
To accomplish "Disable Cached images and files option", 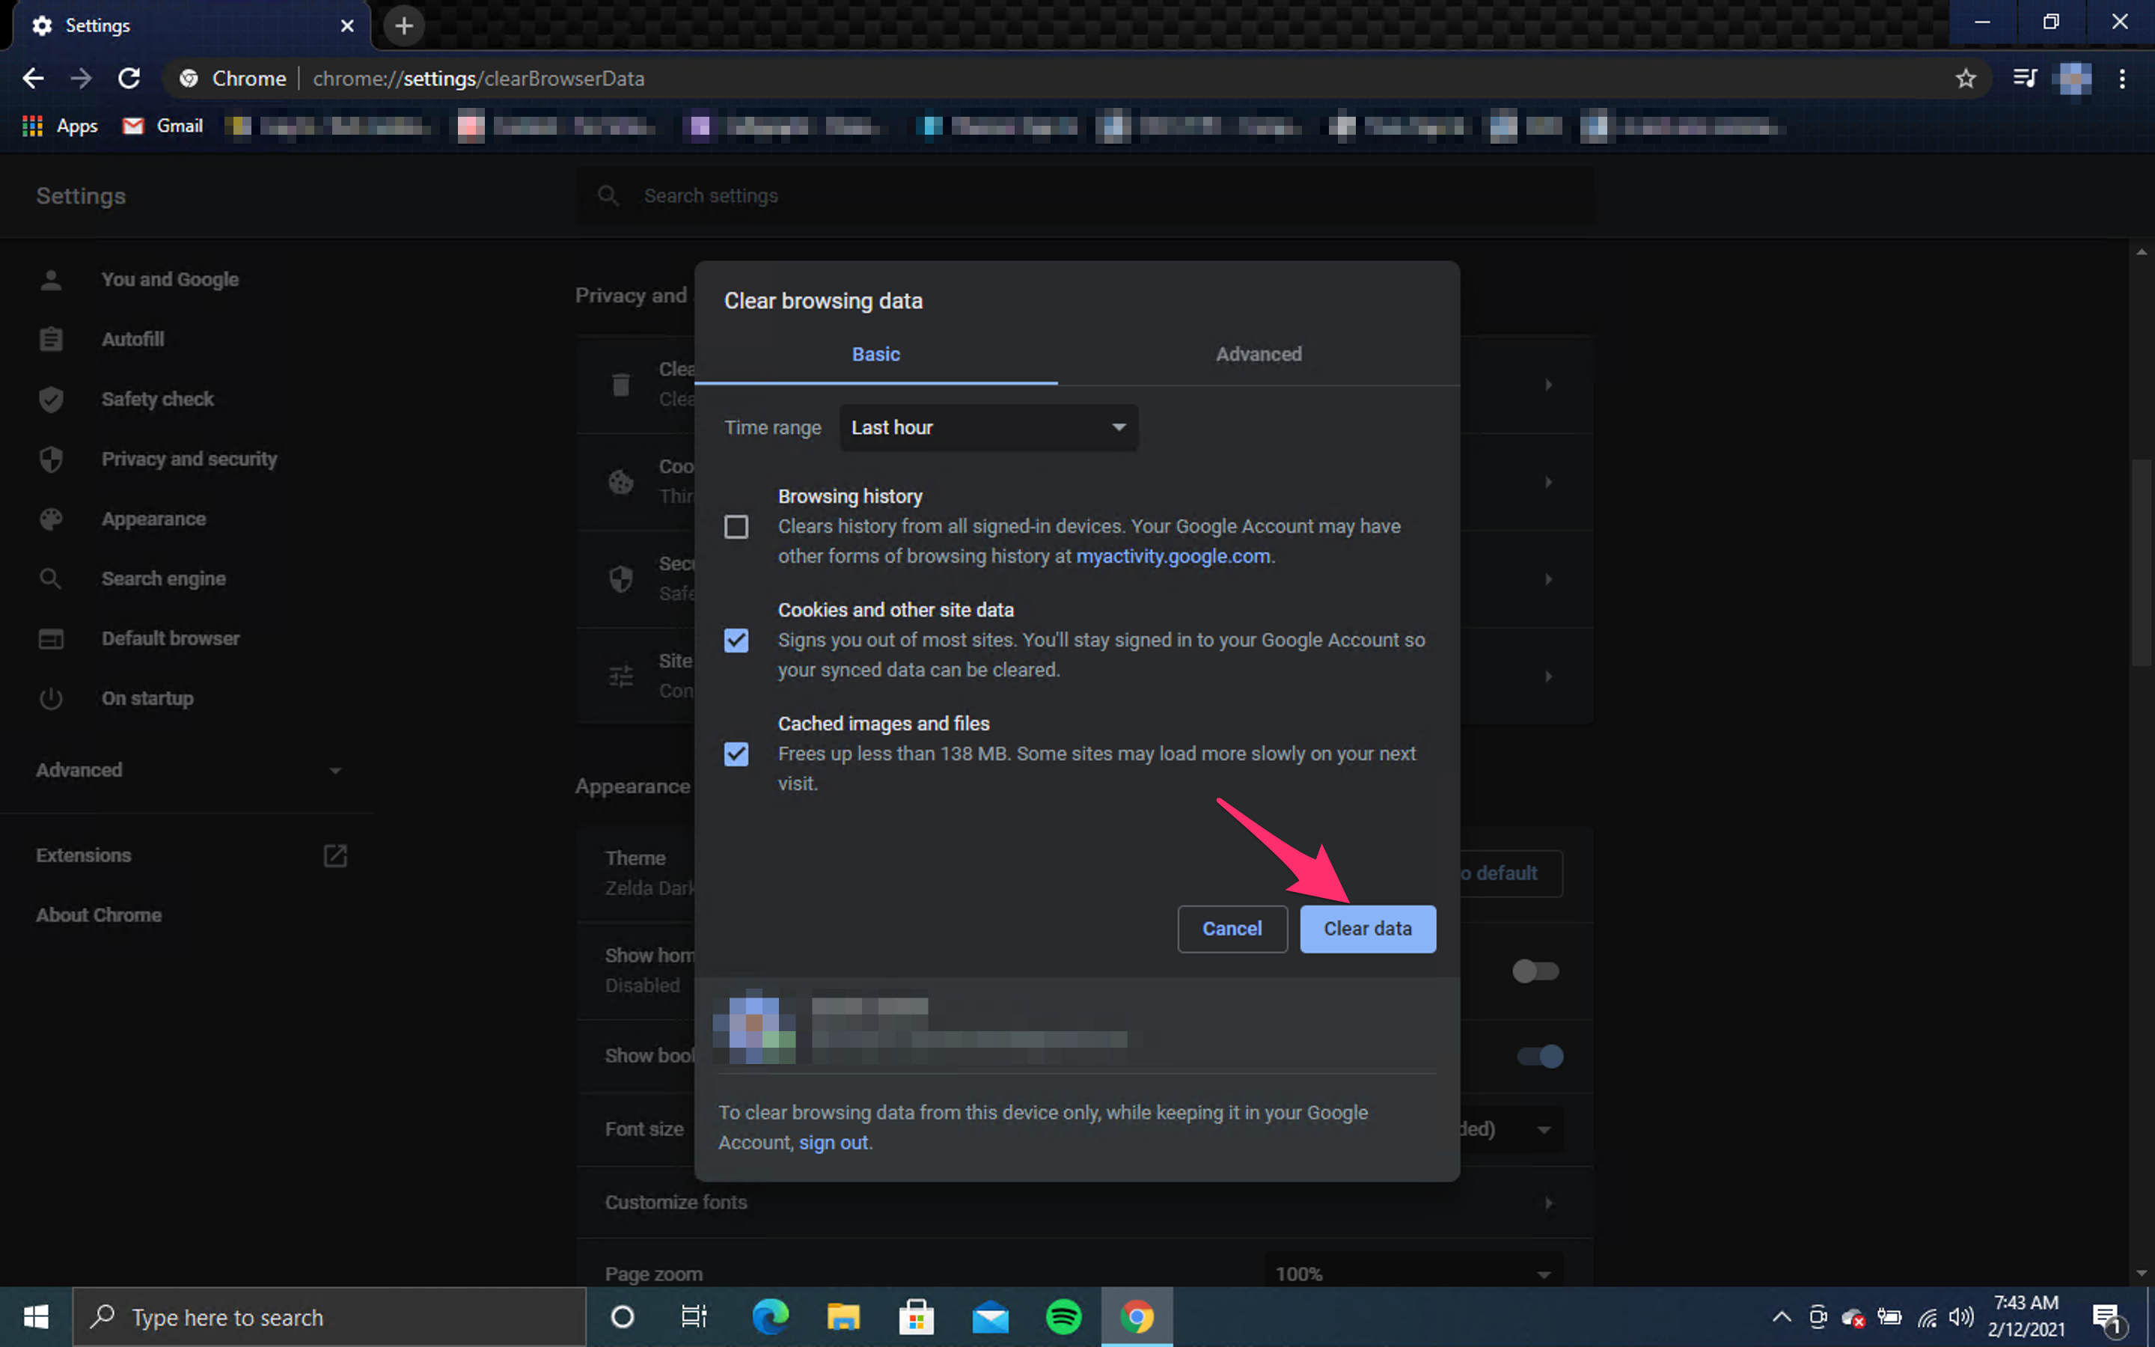I will click(x=736, y=754).
